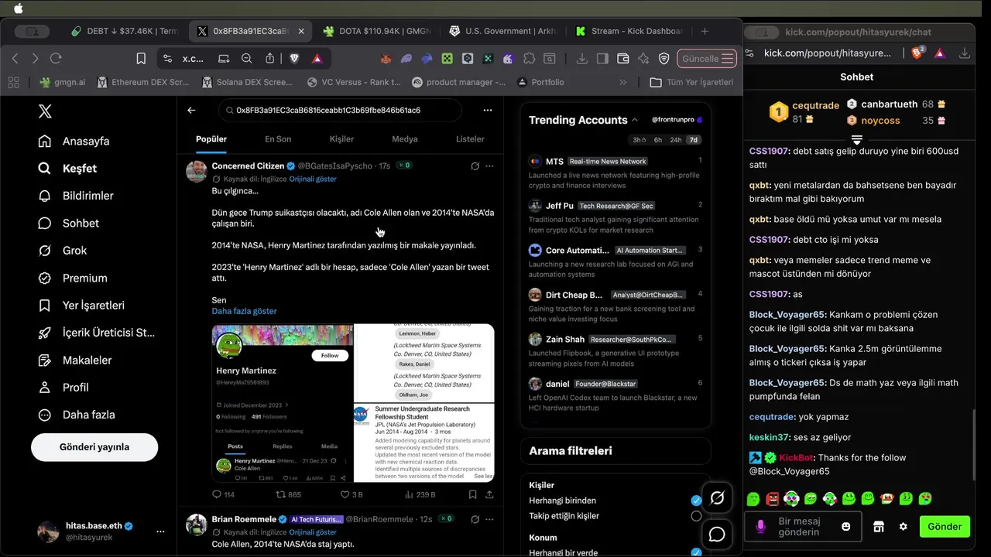
Task: Show more bookmarks with the double chevron
Action: 623,82
